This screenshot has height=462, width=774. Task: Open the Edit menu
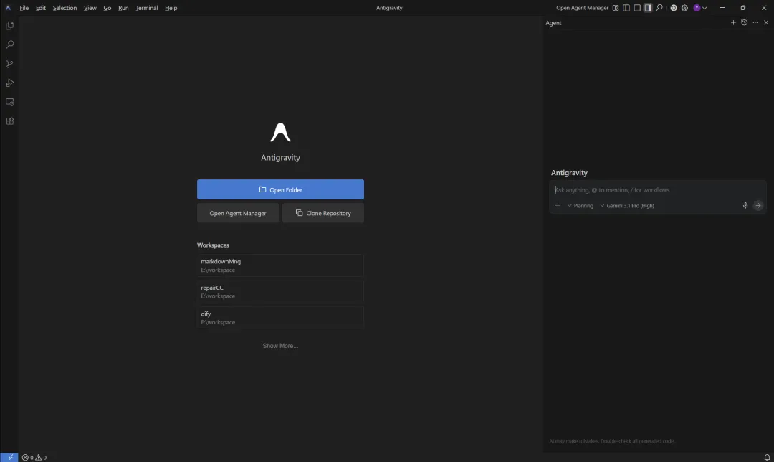40,8
